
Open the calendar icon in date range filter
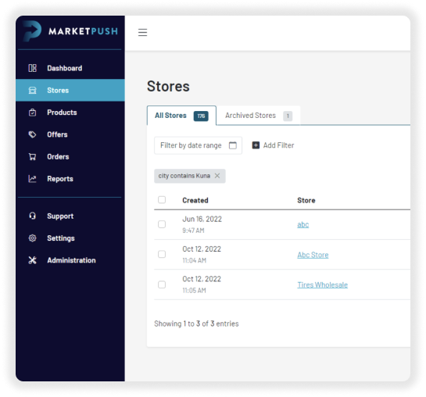click(233, 145)
